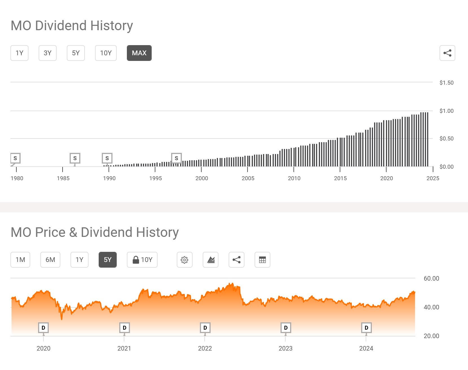This screenshot has height=370, width=468.
Task: Click the 2025 year axis label
Action: point(433,178)
